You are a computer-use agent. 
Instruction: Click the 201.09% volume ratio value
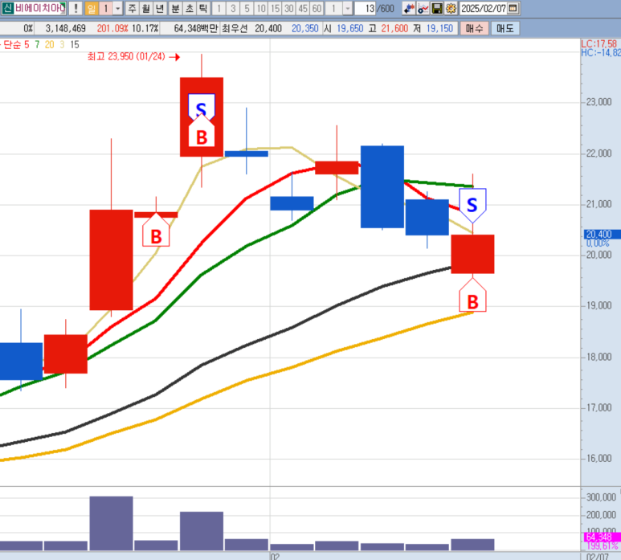(x=112, y=28)
